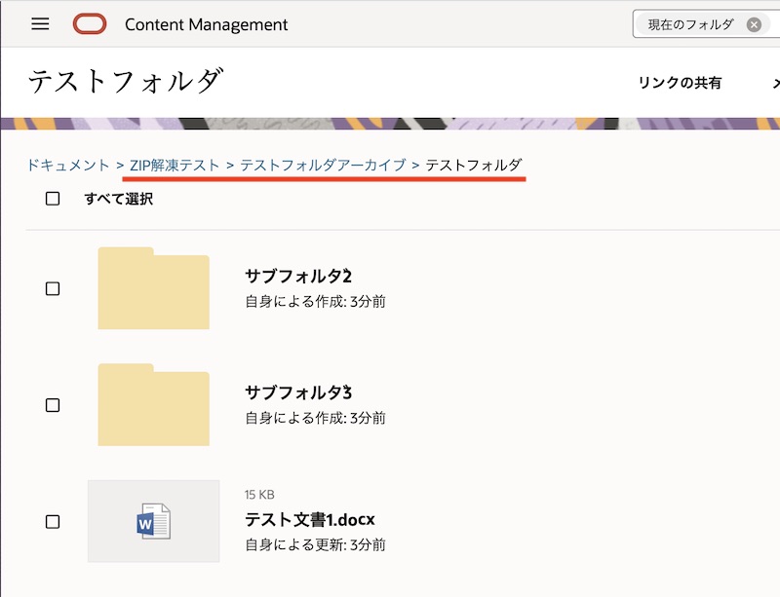780x597 pixels.
Task: Navigate to ドキュメント via breadcrumb
Action: point(70,166)
